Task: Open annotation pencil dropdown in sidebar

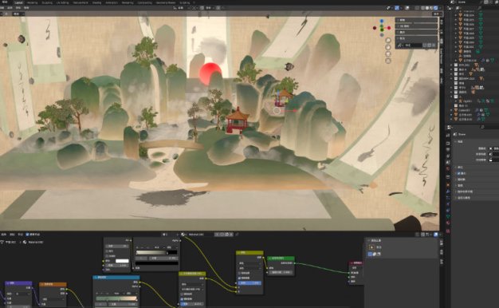Action: click(400, 45)
